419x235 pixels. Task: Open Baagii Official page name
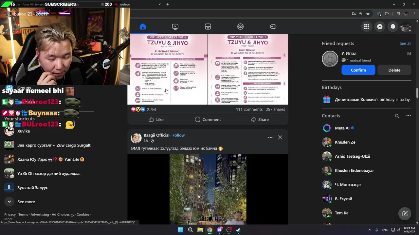156,135
